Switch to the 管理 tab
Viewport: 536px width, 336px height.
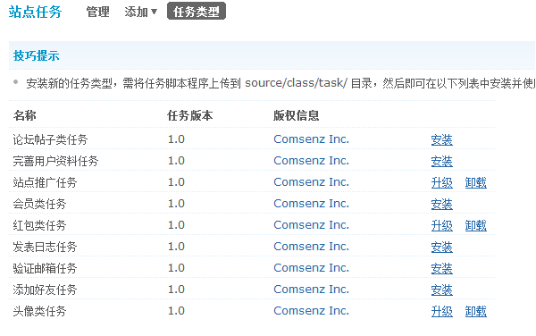click(97, 12)
